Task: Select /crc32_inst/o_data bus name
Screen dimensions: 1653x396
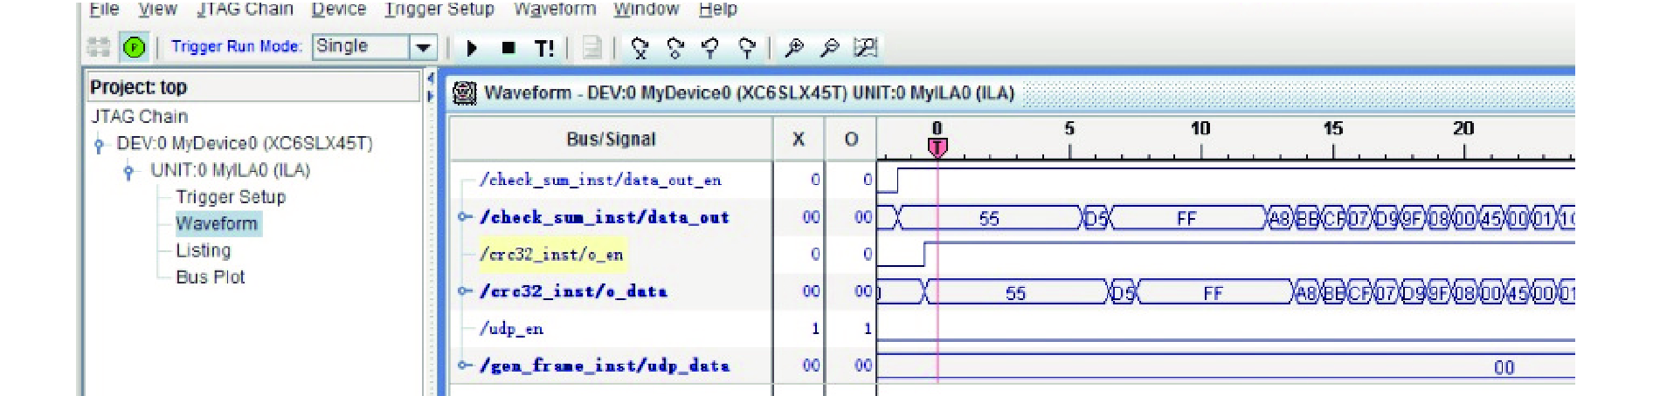Action: [x=573, y=291]
